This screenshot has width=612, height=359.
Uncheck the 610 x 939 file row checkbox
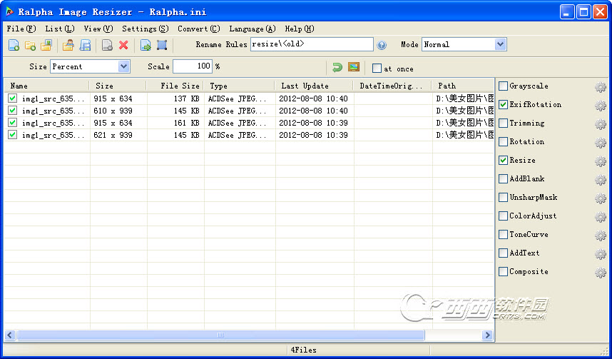pos(13,110)
